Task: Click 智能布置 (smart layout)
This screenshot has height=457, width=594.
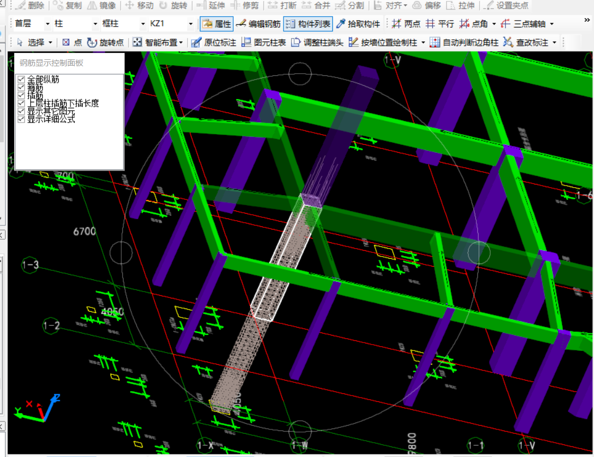Action: pos(157,42)
